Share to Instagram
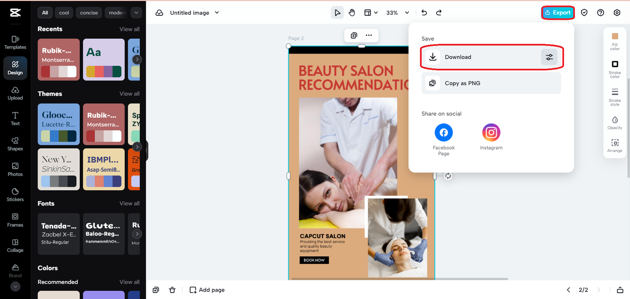 pos(491,137)
